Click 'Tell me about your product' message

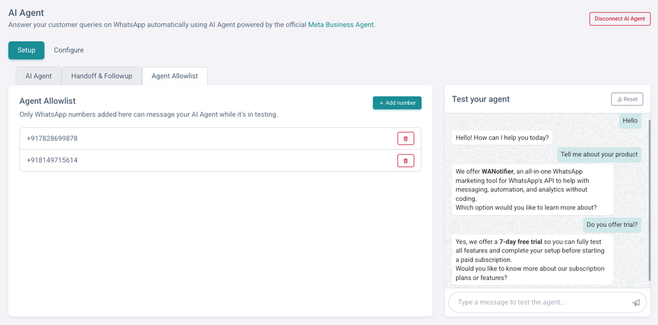[600, 154]
